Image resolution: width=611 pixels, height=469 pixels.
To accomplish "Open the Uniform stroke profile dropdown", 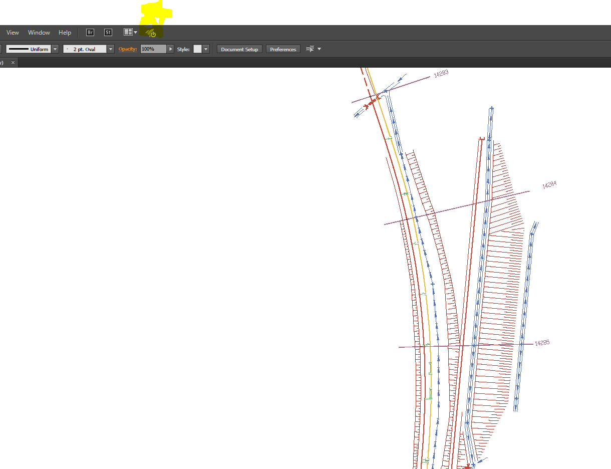I will (55, 49).
